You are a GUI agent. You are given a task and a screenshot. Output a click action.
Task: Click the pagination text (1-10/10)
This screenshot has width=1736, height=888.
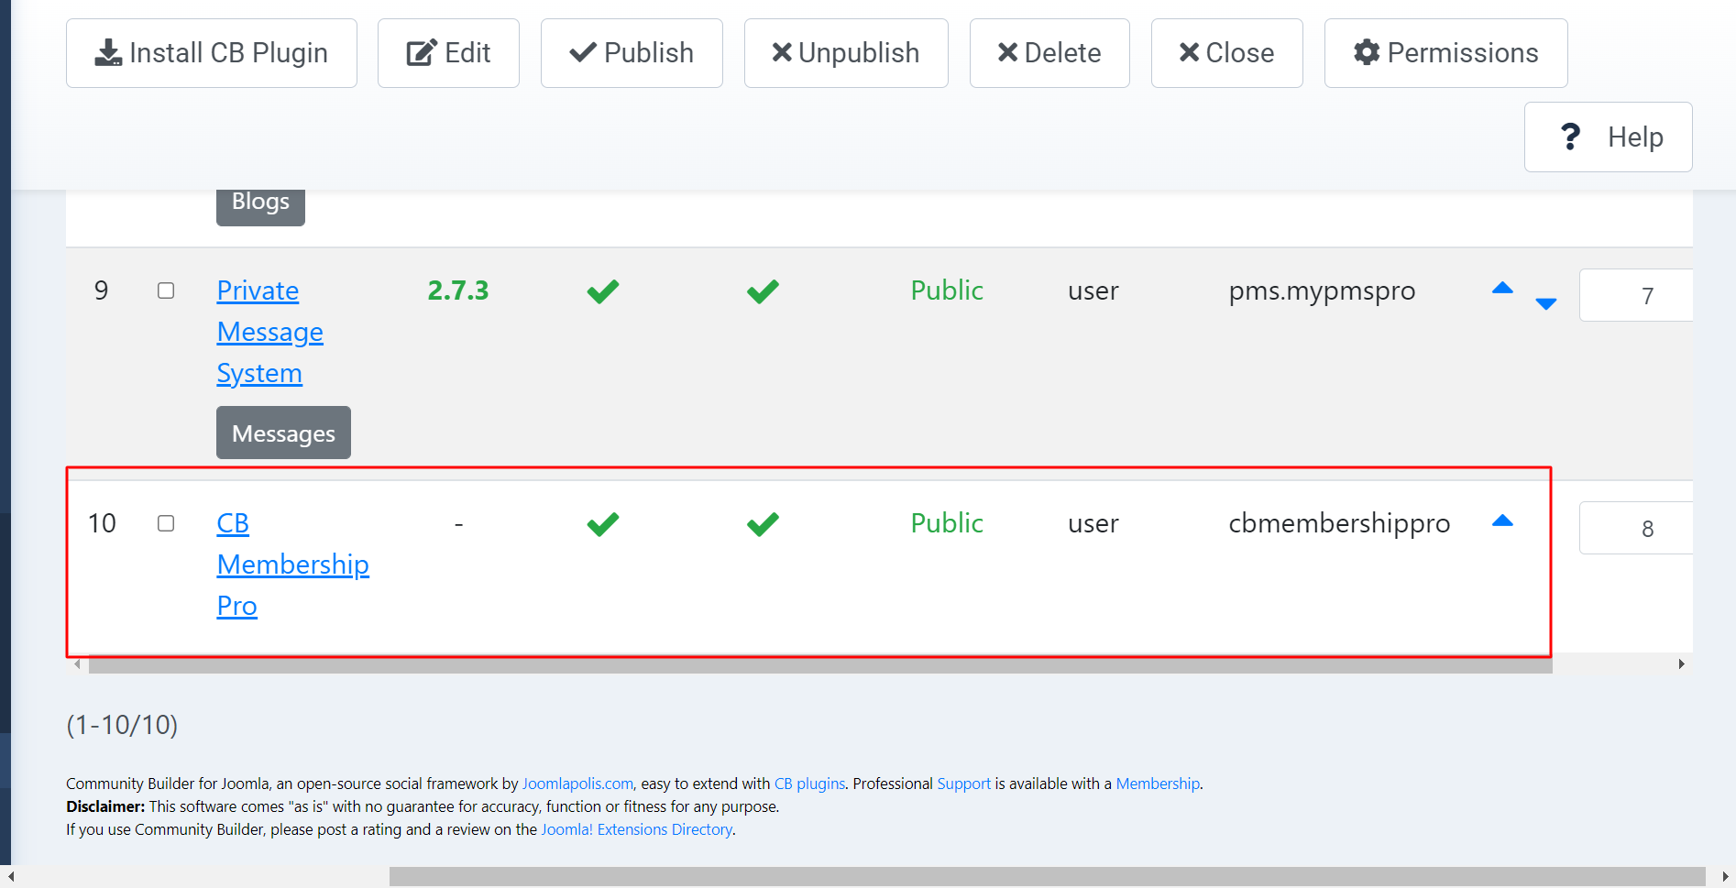(x=122, y=725)
